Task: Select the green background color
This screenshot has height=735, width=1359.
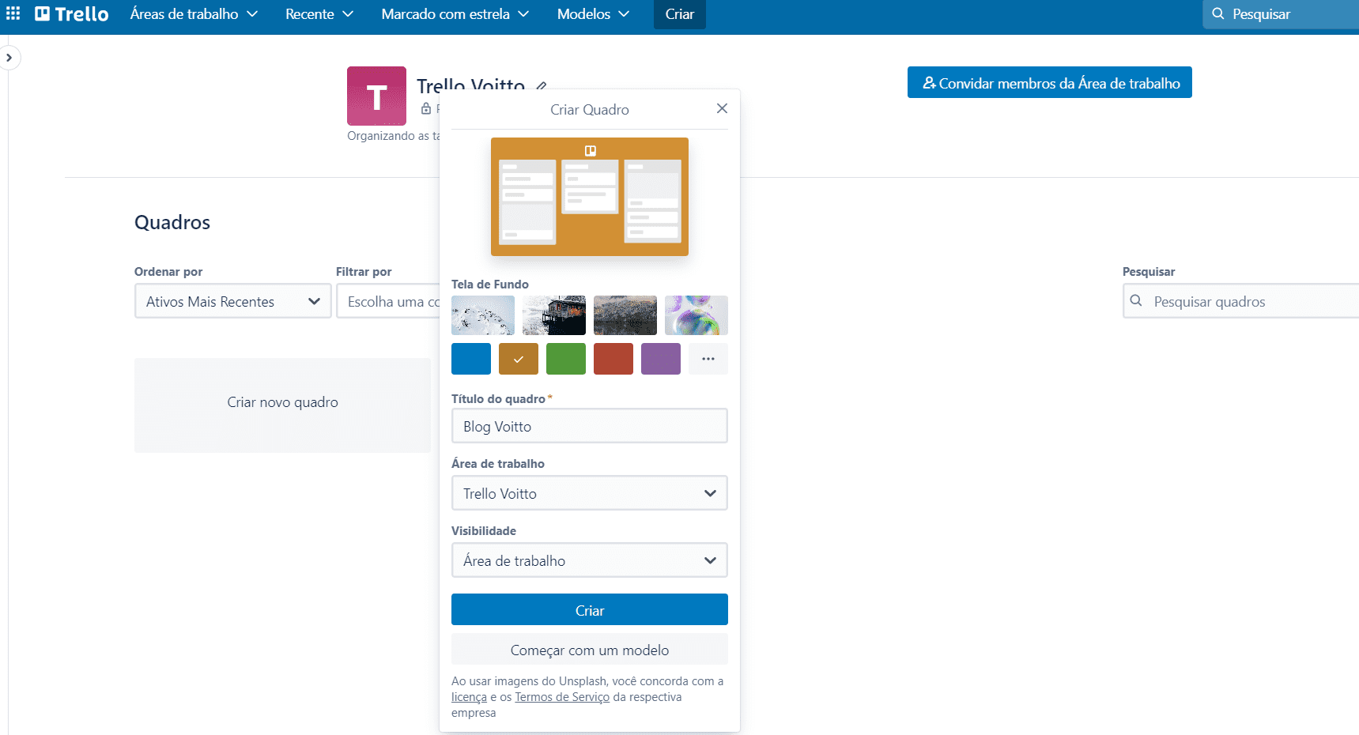Action: point(566,359)
